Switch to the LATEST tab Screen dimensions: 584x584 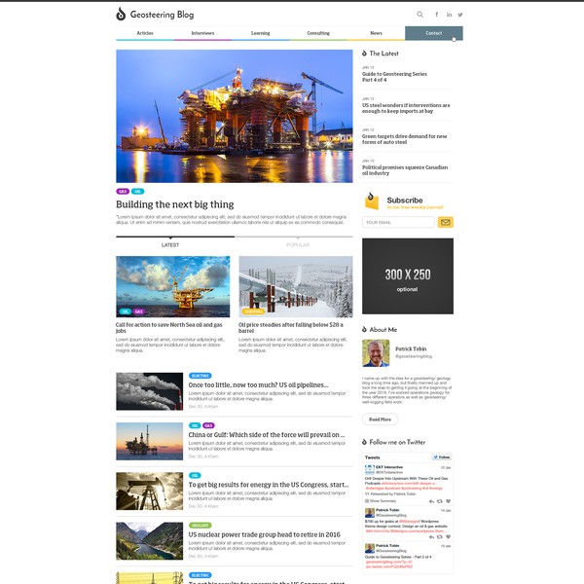click(170, 244)
